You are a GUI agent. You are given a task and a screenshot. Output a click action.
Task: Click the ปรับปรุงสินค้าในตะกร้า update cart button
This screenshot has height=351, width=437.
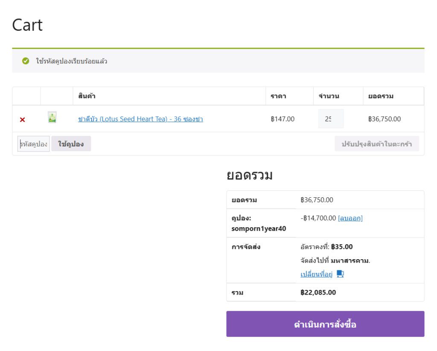click(376, 144)
